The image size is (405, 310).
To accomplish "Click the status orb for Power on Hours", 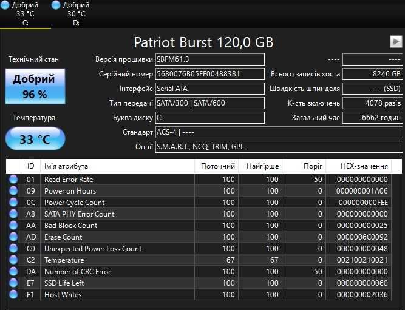I will 13,190.
